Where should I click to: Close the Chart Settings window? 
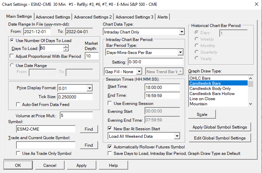pyautogui.click(x=257, y=4)
